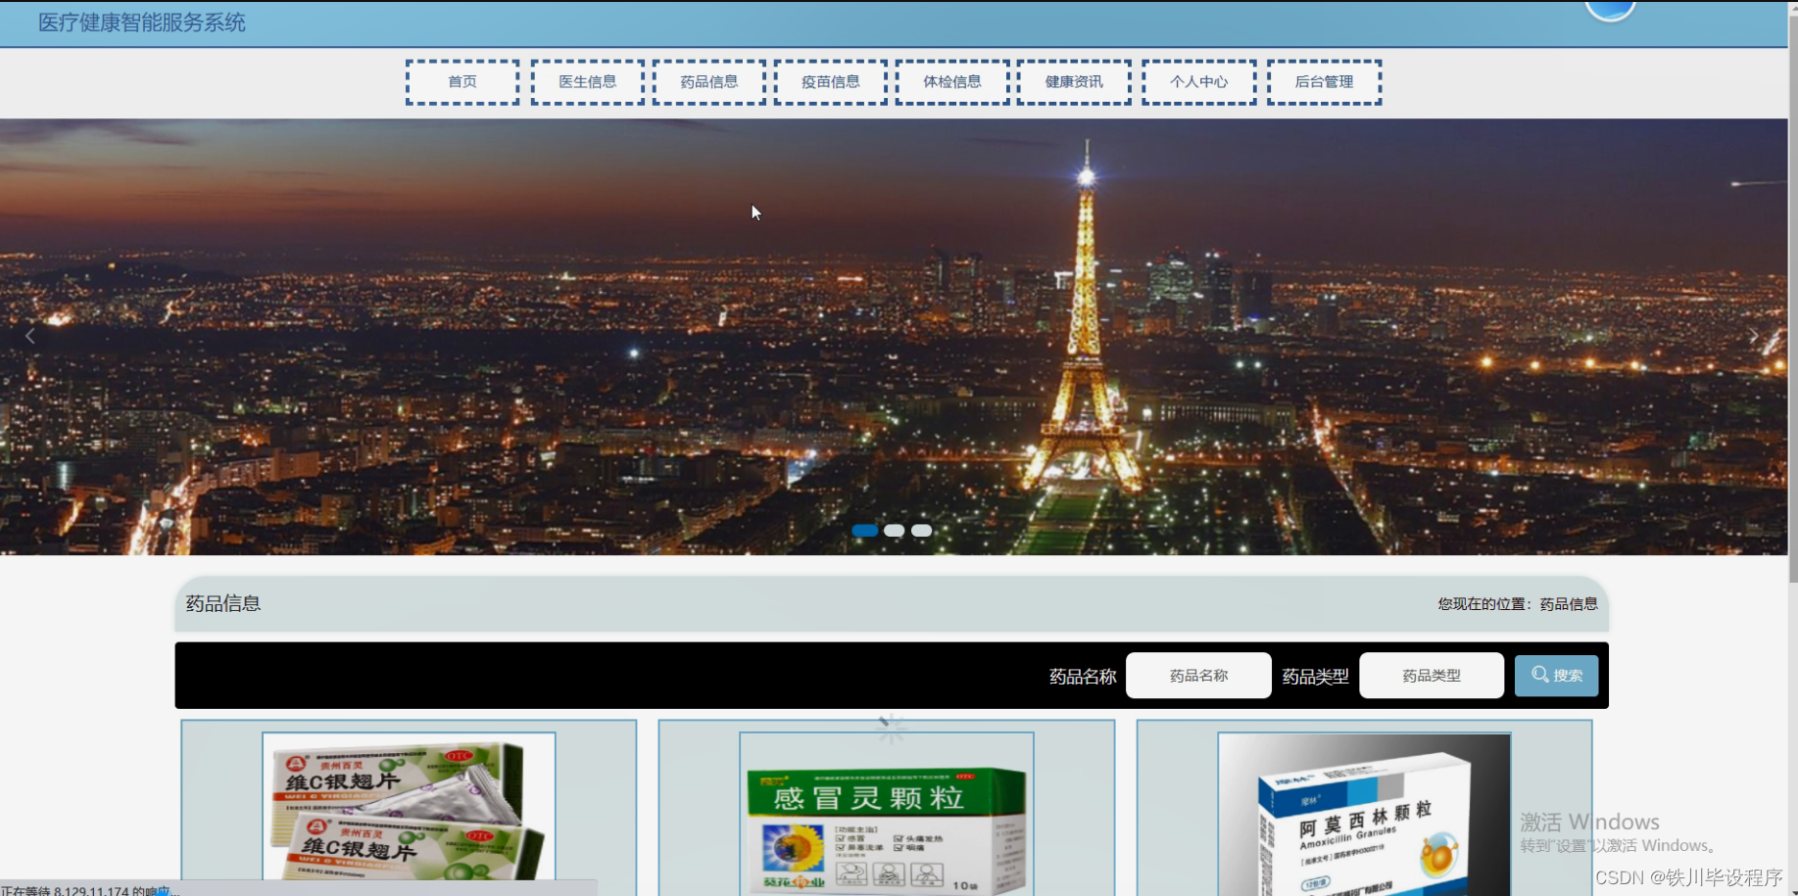Viewport: 1798px width, 896px height.
Task: Focus the 药品名称 search input
Action: pyautogui.click(x=1198, y=676)
